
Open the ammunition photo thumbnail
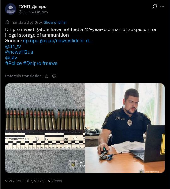[x=45, y=128]
